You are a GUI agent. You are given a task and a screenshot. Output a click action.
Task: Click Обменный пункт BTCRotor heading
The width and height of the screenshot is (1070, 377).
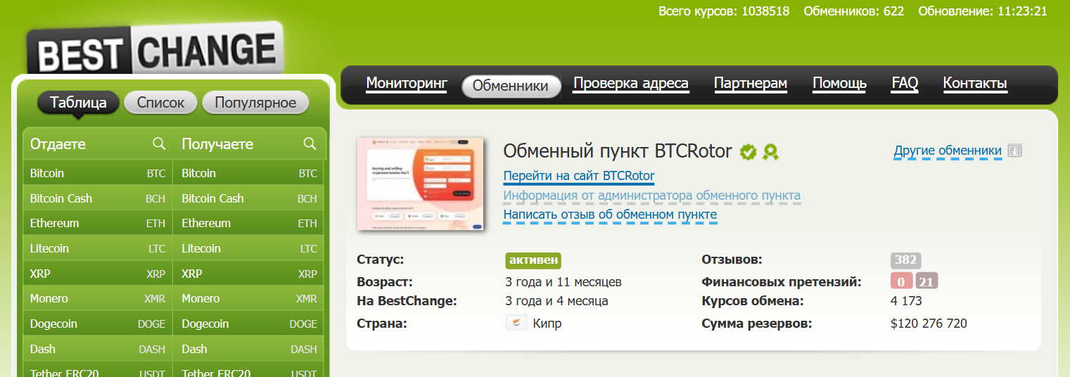pos(618,151)
